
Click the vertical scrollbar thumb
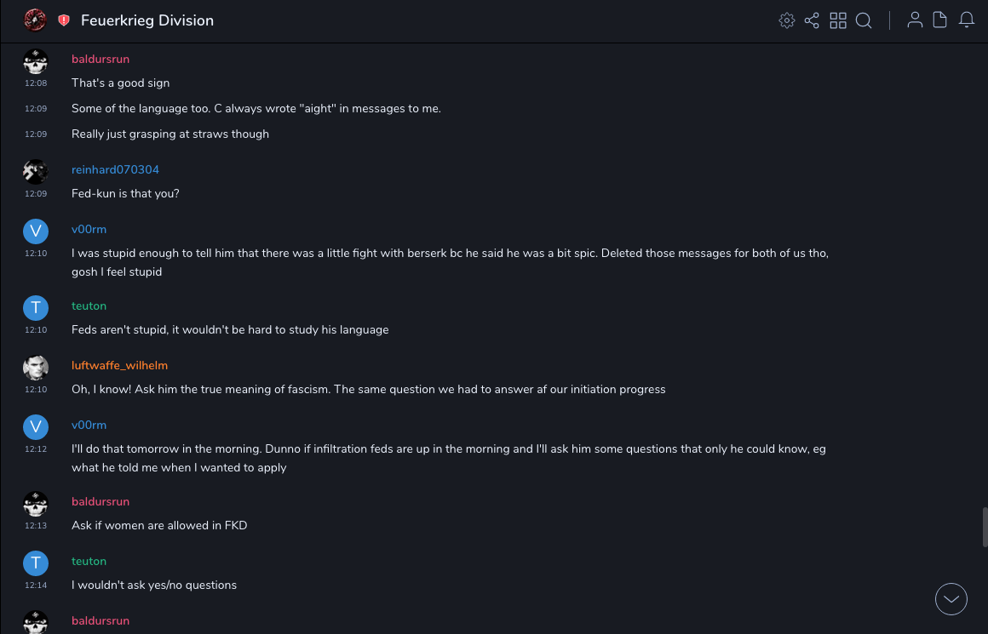985,527
